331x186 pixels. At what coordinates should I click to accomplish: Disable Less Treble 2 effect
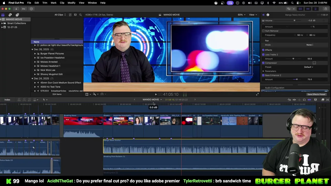pyautogui.click(x=263, y=55)
